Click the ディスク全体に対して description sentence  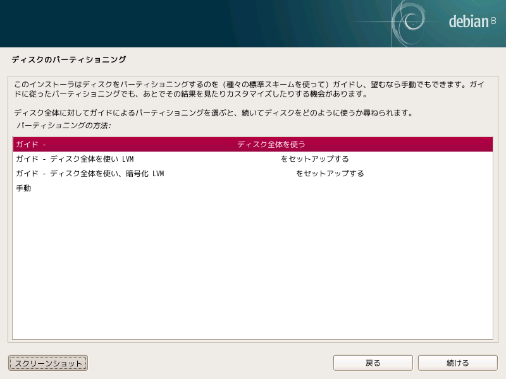(x=213, y=114)
